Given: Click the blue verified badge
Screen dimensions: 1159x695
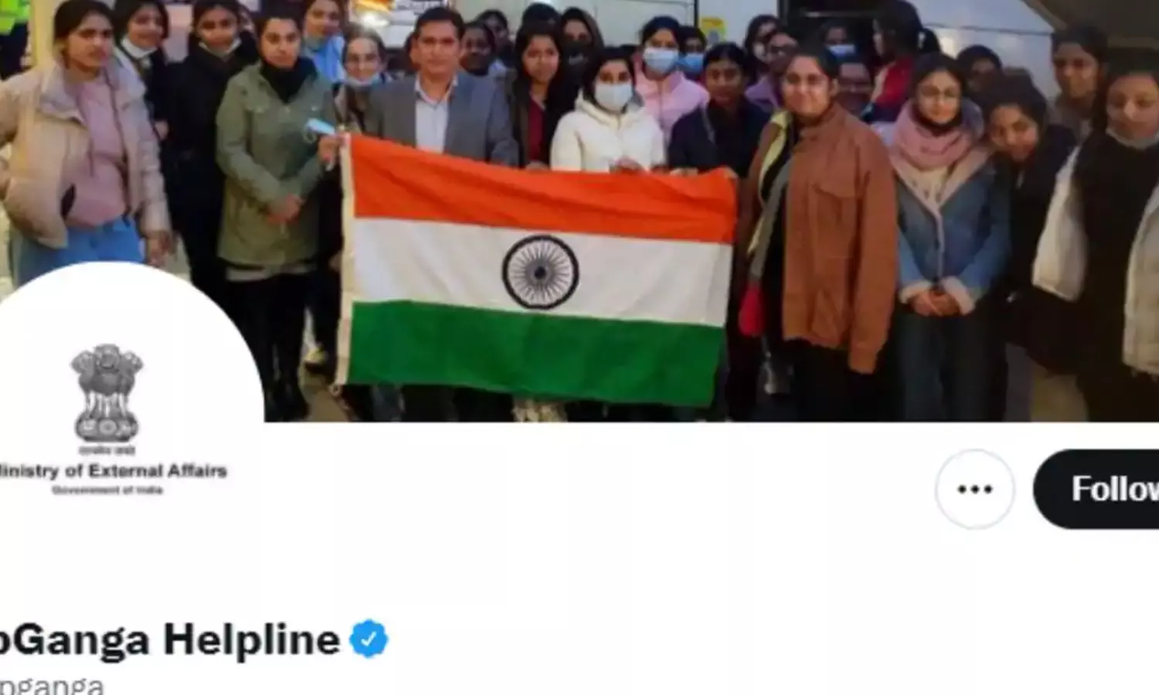Looking at the screenshot, I should point(369,639).
